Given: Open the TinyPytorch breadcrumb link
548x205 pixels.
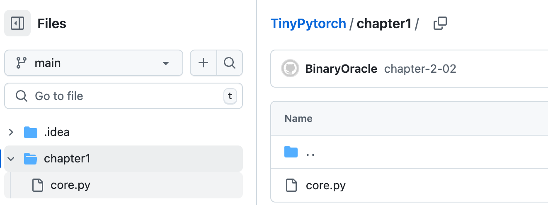Looking at the screenshot, I should click(308, 24).
